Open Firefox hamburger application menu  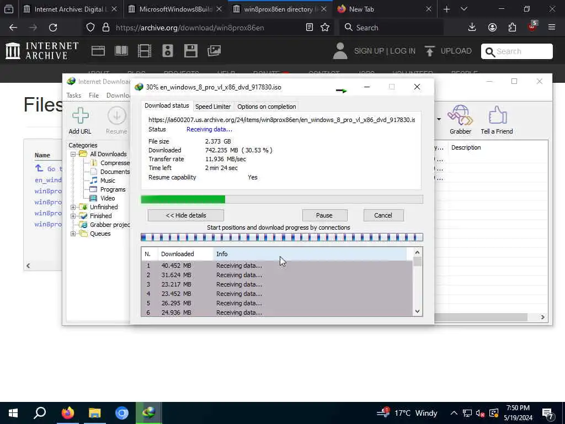[552, 28]
